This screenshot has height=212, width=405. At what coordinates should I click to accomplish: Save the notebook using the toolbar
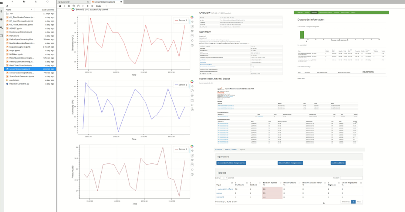[x=60, y=6]
